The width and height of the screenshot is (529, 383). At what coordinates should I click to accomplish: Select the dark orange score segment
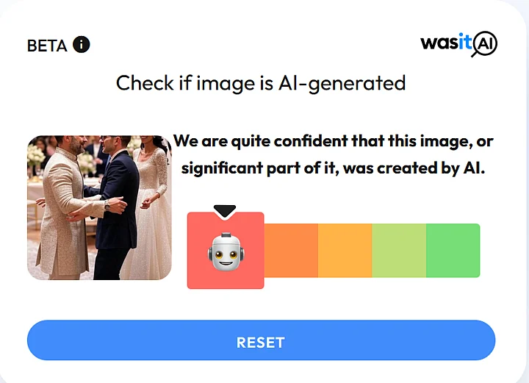[x=291, y=251]
